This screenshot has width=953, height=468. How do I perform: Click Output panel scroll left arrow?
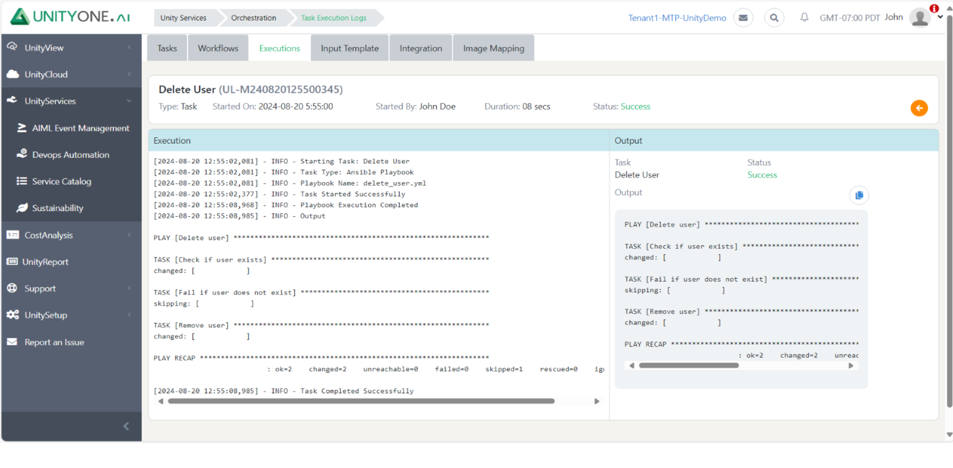(x=632, y=365)
